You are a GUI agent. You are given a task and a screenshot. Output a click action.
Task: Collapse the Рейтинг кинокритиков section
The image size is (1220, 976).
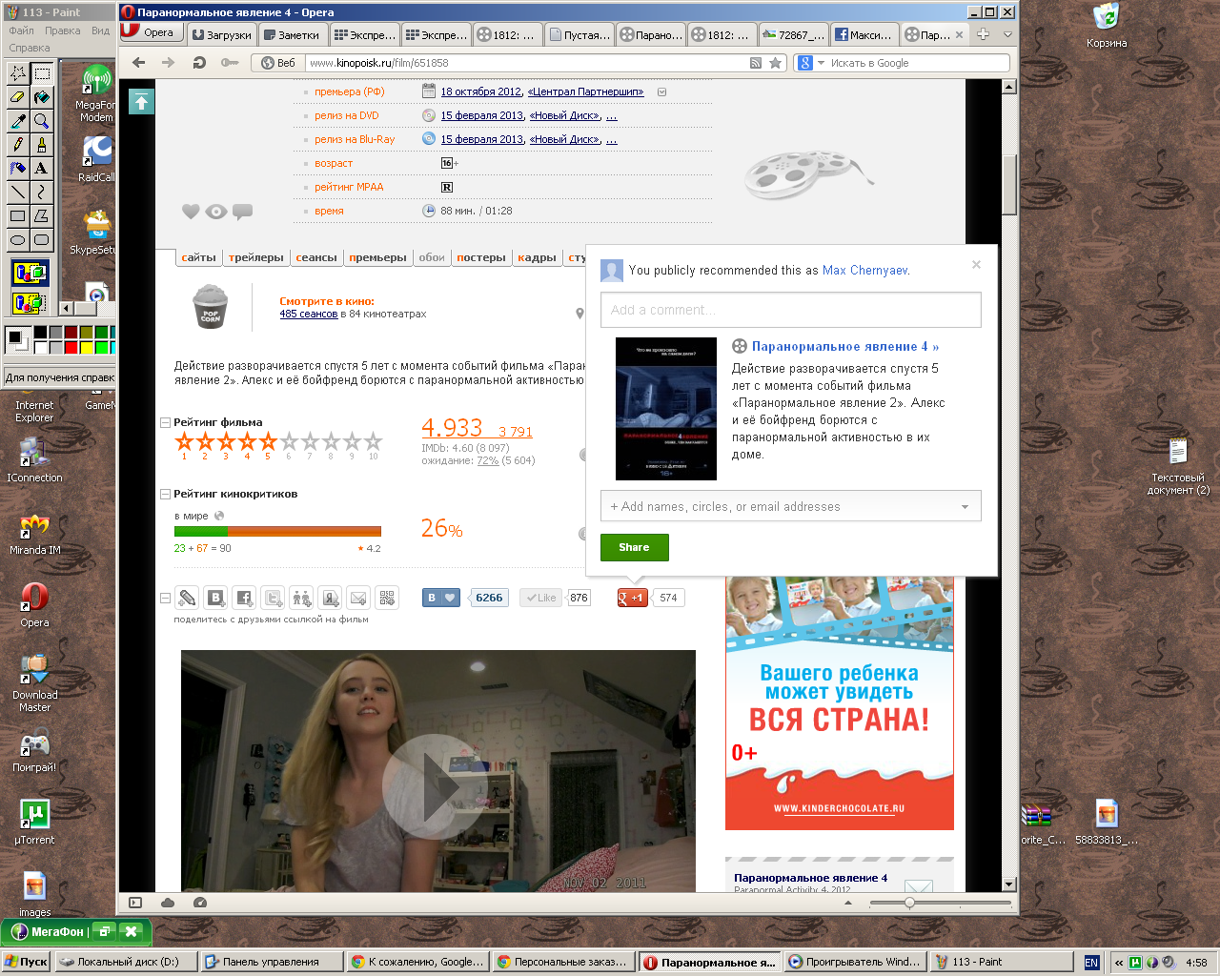(166, 494)
